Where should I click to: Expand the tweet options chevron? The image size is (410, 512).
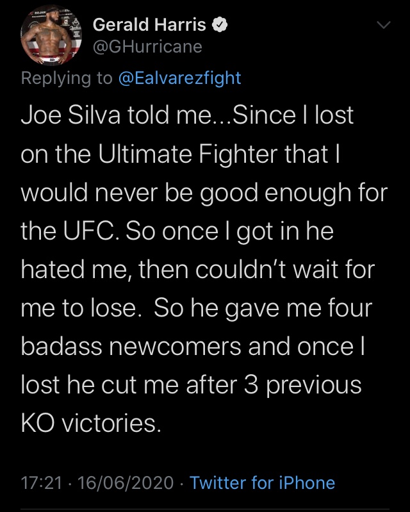383,25
